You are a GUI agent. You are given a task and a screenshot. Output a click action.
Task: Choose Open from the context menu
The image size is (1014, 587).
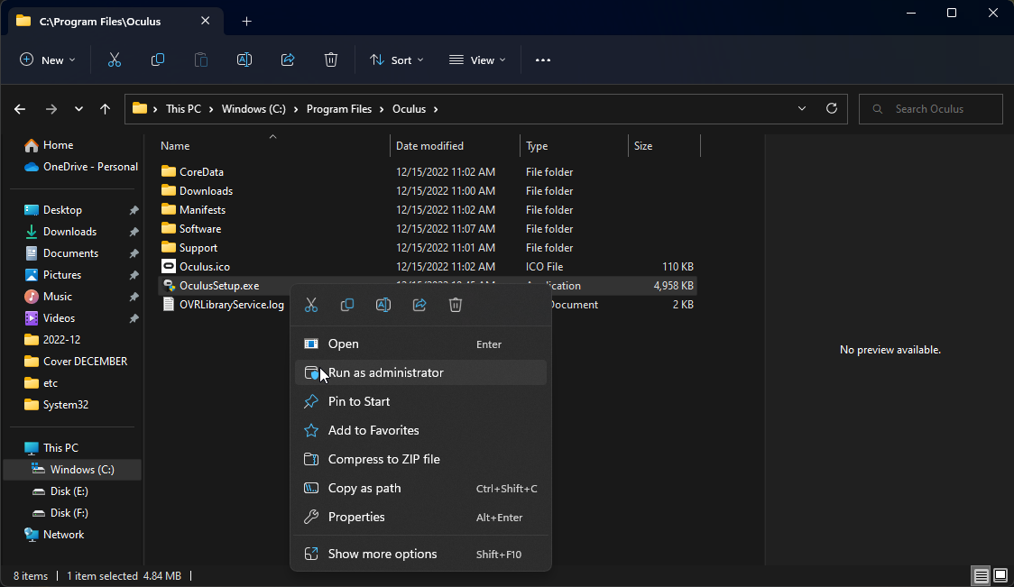point(421,344)
